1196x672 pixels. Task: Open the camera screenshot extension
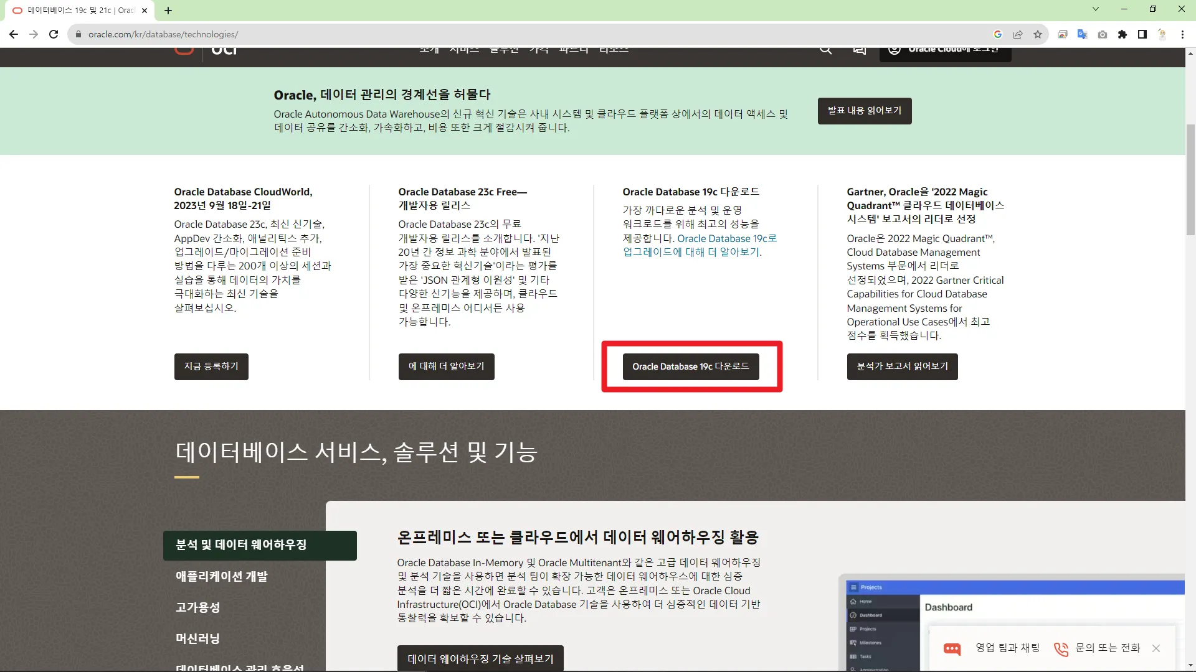point(1103,34)
